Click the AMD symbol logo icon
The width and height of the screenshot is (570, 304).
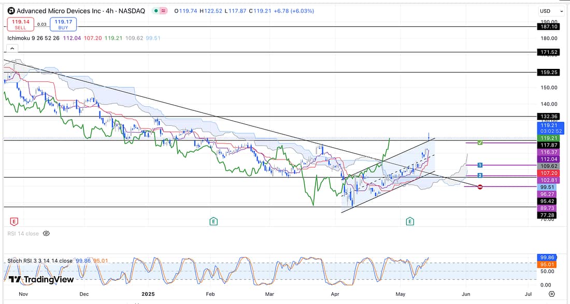(x=10, y=11)
